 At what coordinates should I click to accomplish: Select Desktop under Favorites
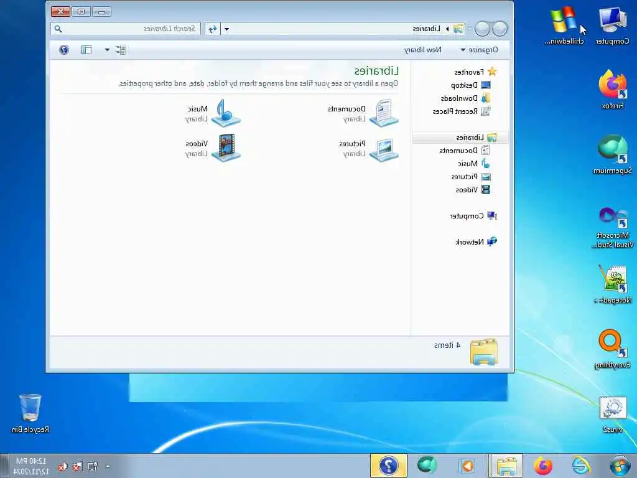click(470, 85)
